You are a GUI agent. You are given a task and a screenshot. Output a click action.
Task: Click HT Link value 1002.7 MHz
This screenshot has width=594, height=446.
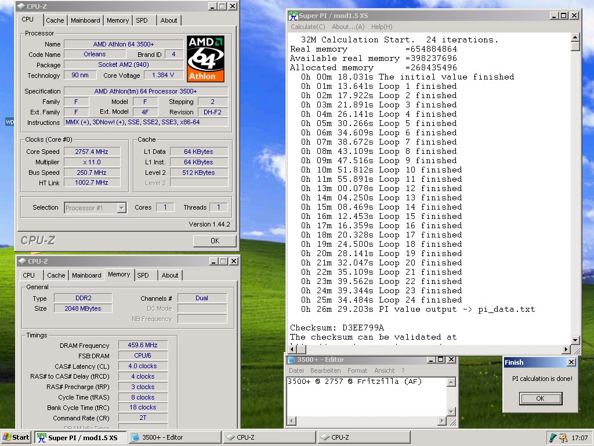[x=92, y=182]
